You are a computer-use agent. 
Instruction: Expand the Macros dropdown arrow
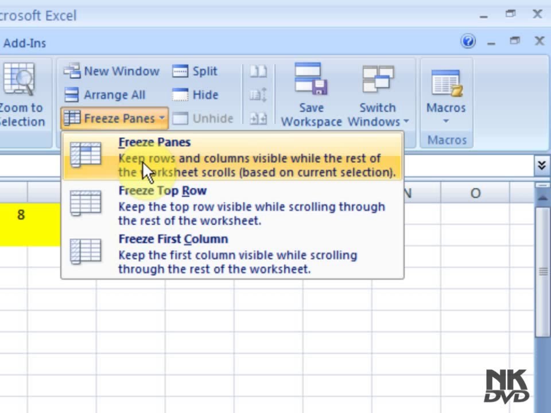pyautogui.click(x=446, y=121)
